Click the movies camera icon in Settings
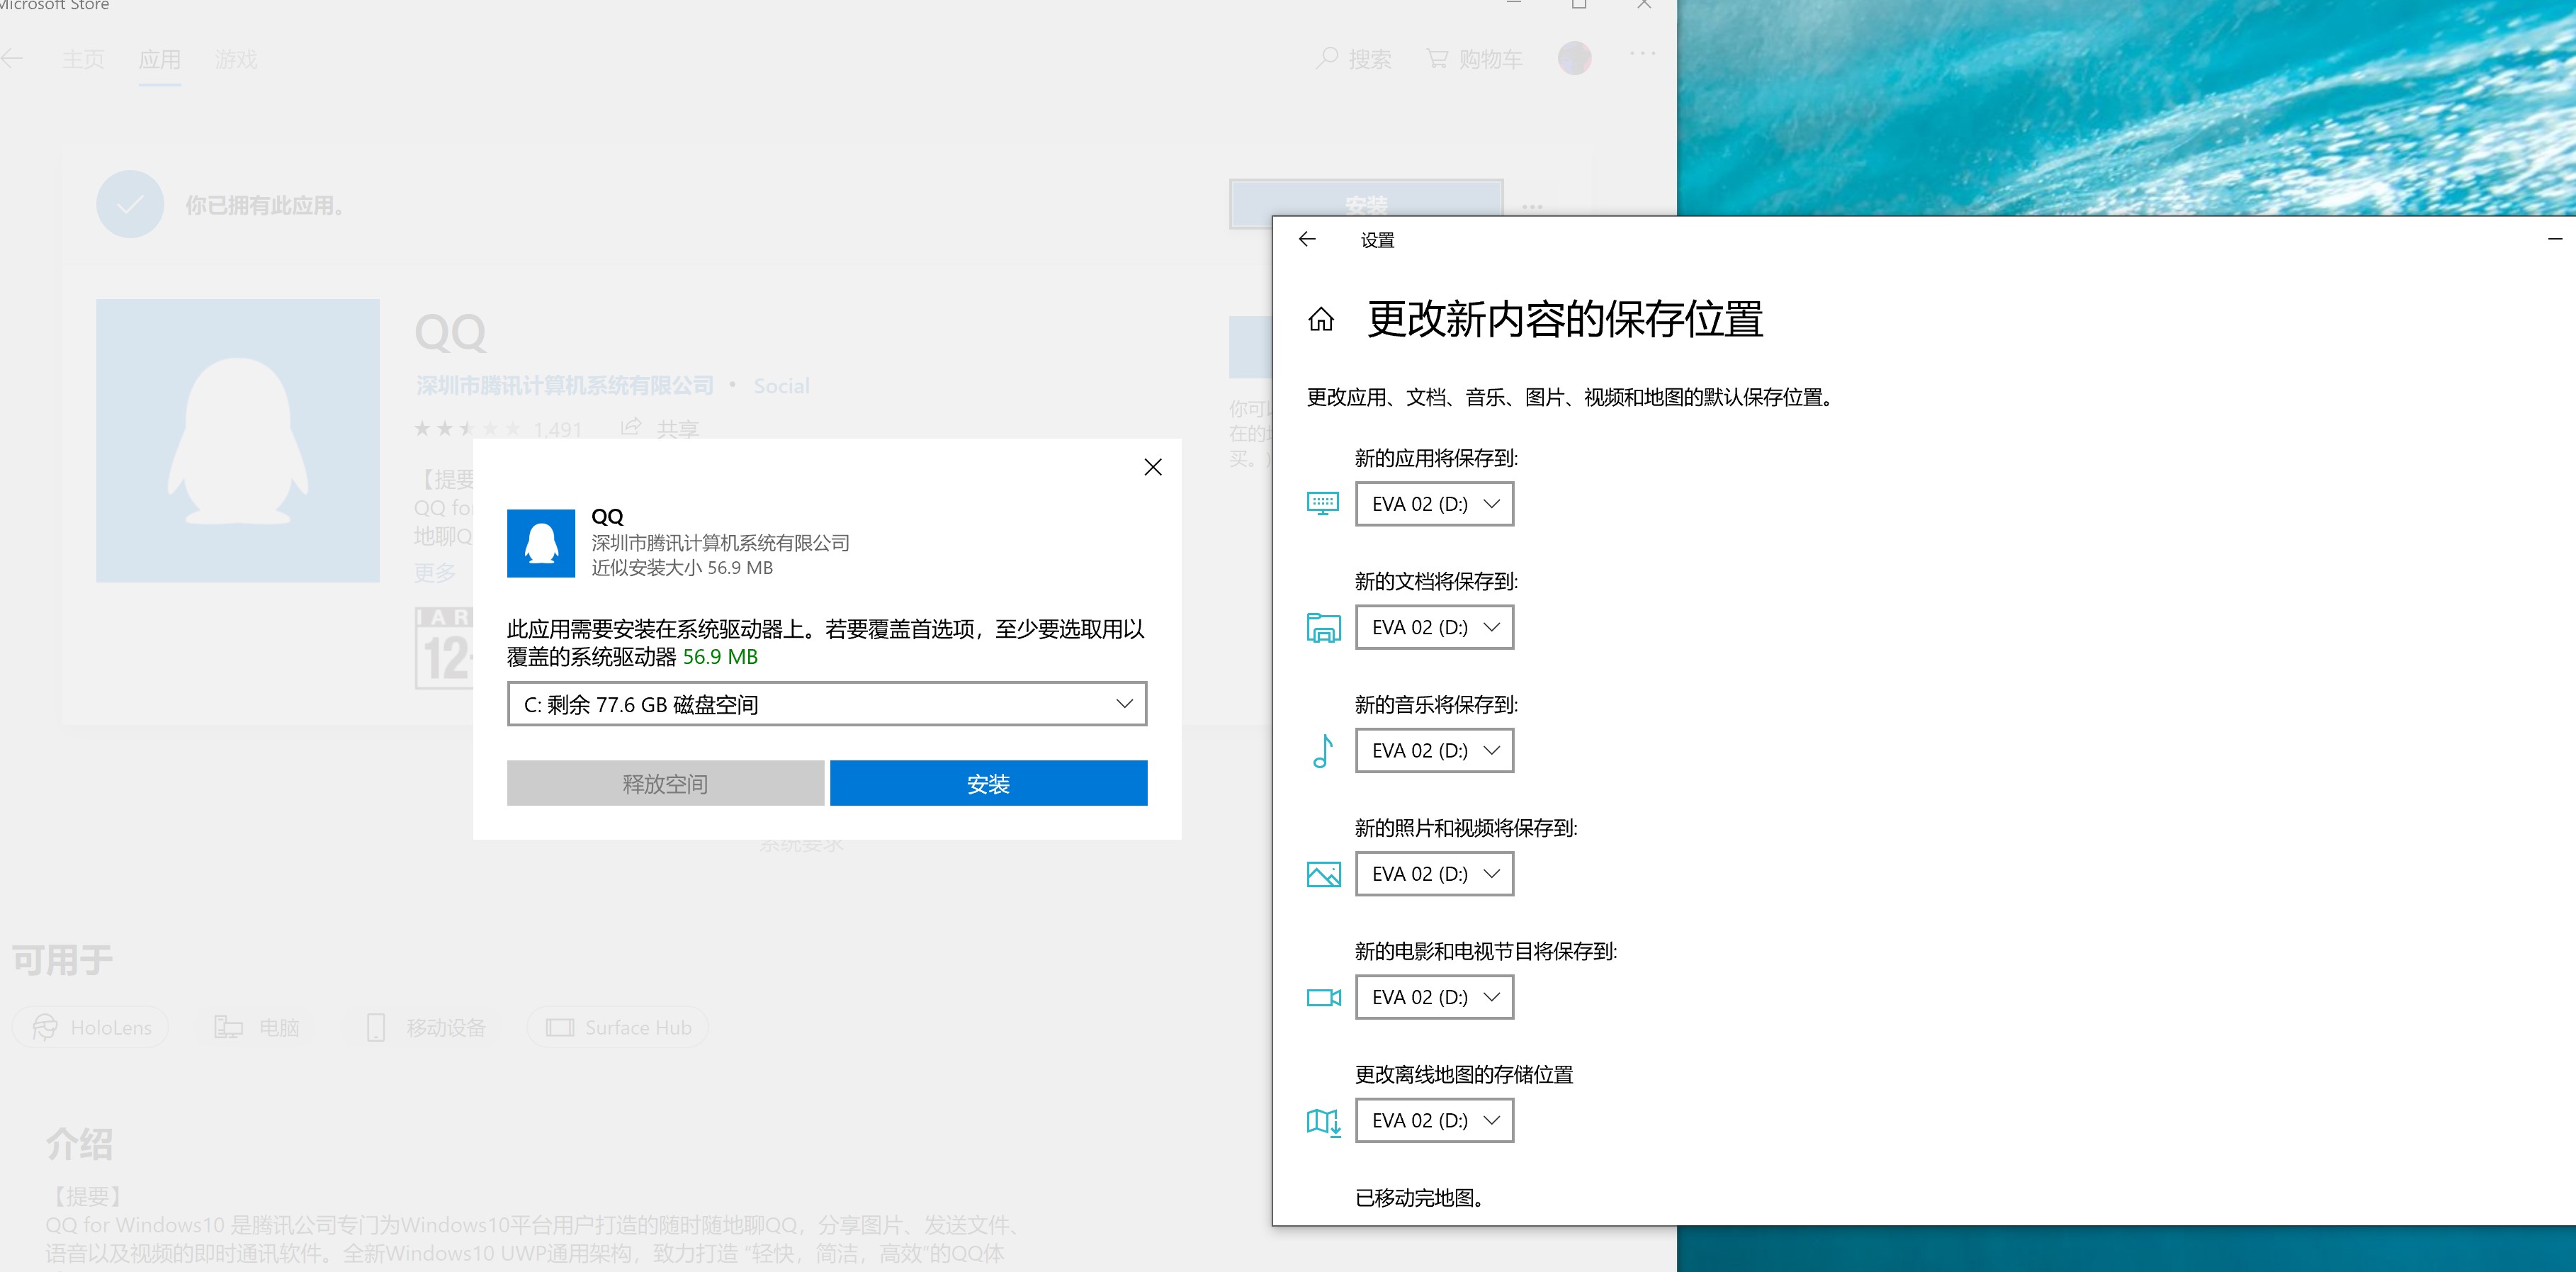The image size is (2576, 1272). click(1323, 997)
